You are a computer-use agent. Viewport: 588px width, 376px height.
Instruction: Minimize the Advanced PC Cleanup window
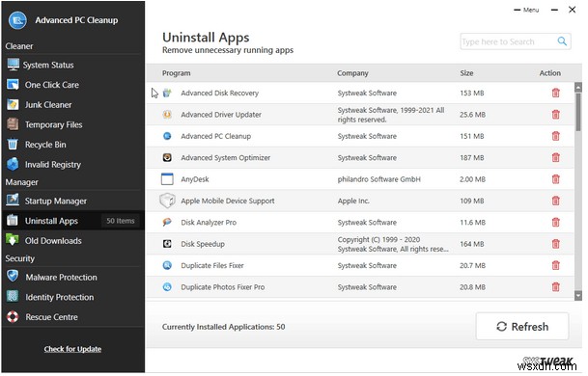(554, 10)
